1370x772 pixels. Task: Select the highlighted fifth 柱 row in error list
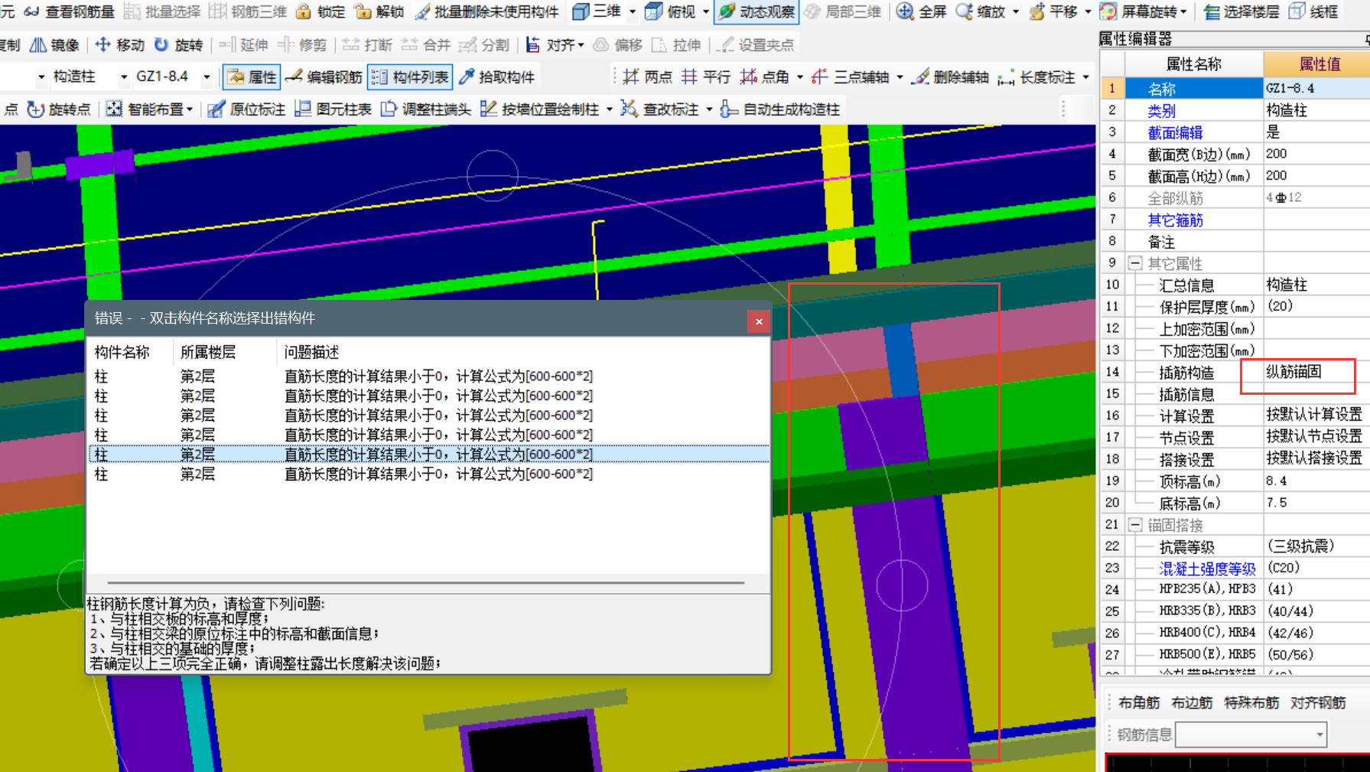click(x=428, y=454)
